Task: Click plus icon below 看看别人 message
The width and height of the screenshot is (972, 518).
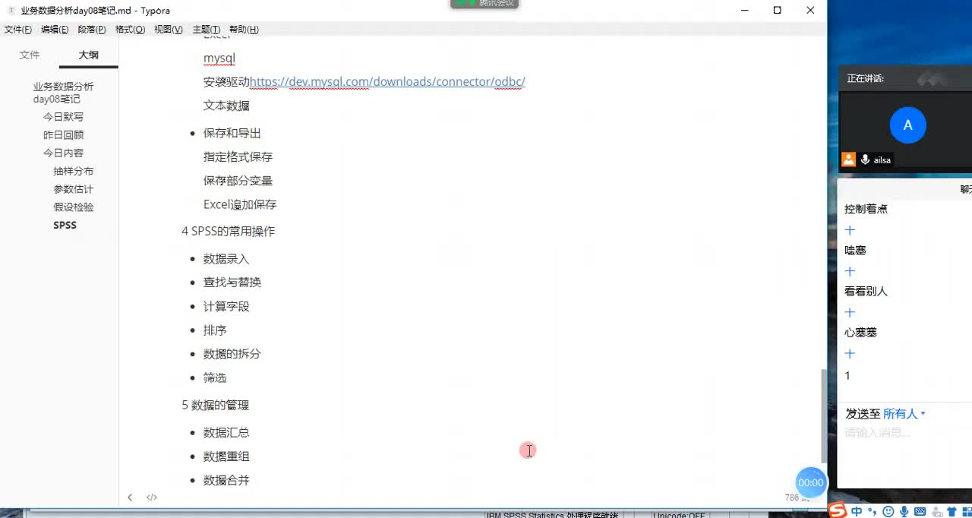Action: [850, 312]
